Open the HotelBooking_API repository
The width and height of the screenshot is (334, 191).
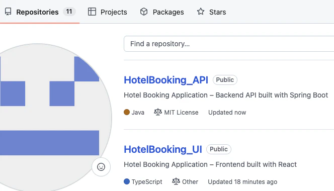[166, 80]
